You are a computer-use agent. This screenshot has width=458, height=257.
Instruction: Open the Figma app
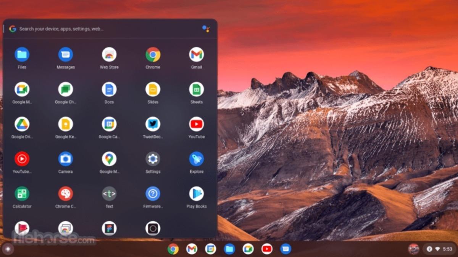point(109,228)
